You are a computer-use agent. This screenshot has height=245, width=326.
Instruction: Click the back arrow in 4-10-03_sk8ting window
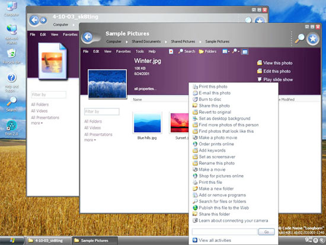(x=34, y=20)
